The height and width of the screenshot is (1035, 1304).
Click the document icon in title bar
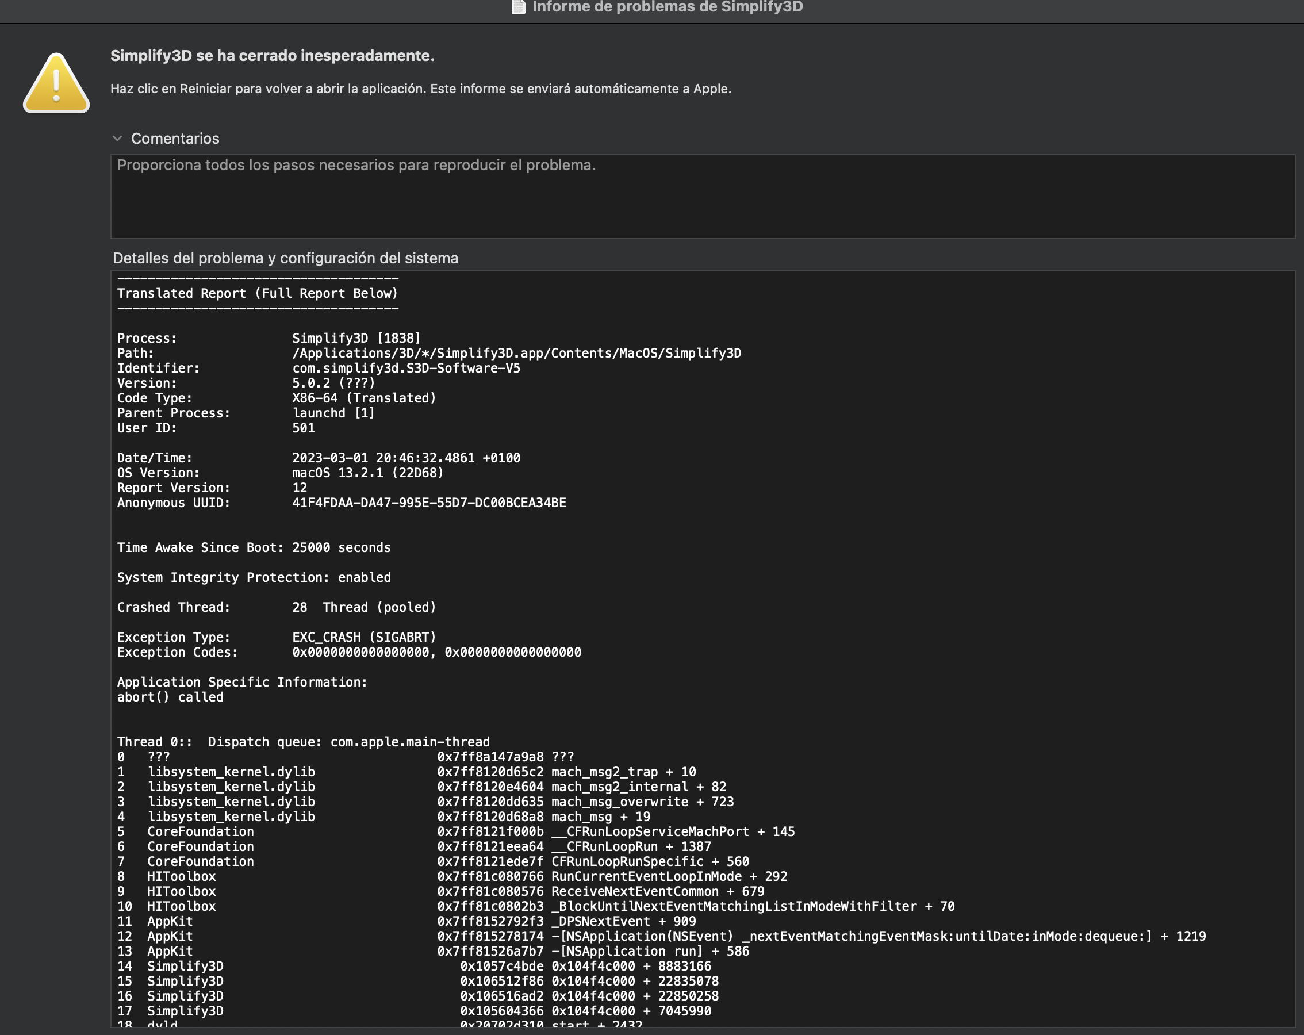point(519,7)
